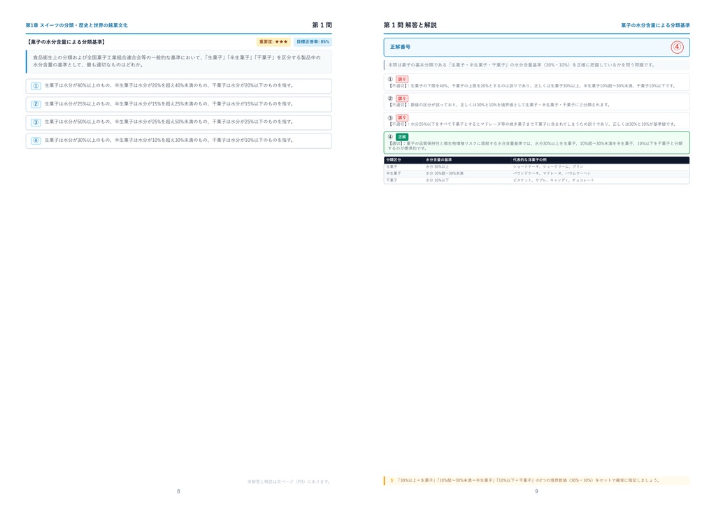Click the red circled ④ answer number
Screen dimensions: 716x506
pos(677,47)
